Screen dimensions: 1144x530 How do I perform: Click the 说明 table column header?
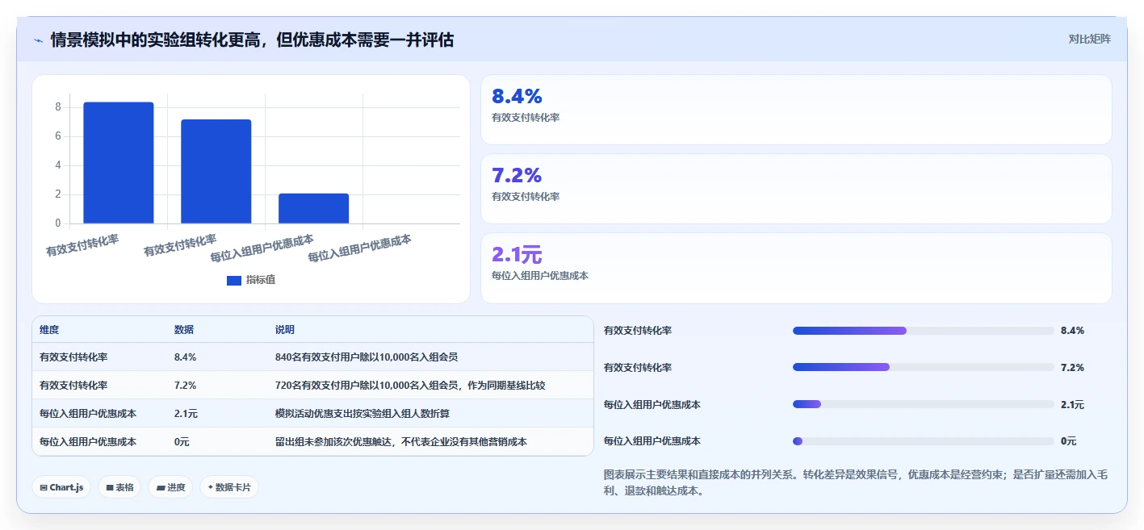pos(285,330)
